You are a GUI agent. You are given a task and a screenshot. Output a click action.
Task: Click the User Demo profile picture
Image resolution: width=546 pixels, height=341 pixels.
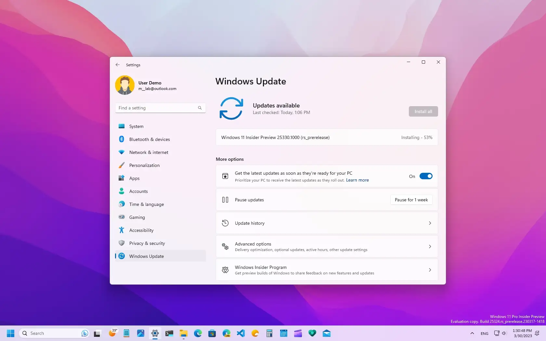(x=125, y=85)
